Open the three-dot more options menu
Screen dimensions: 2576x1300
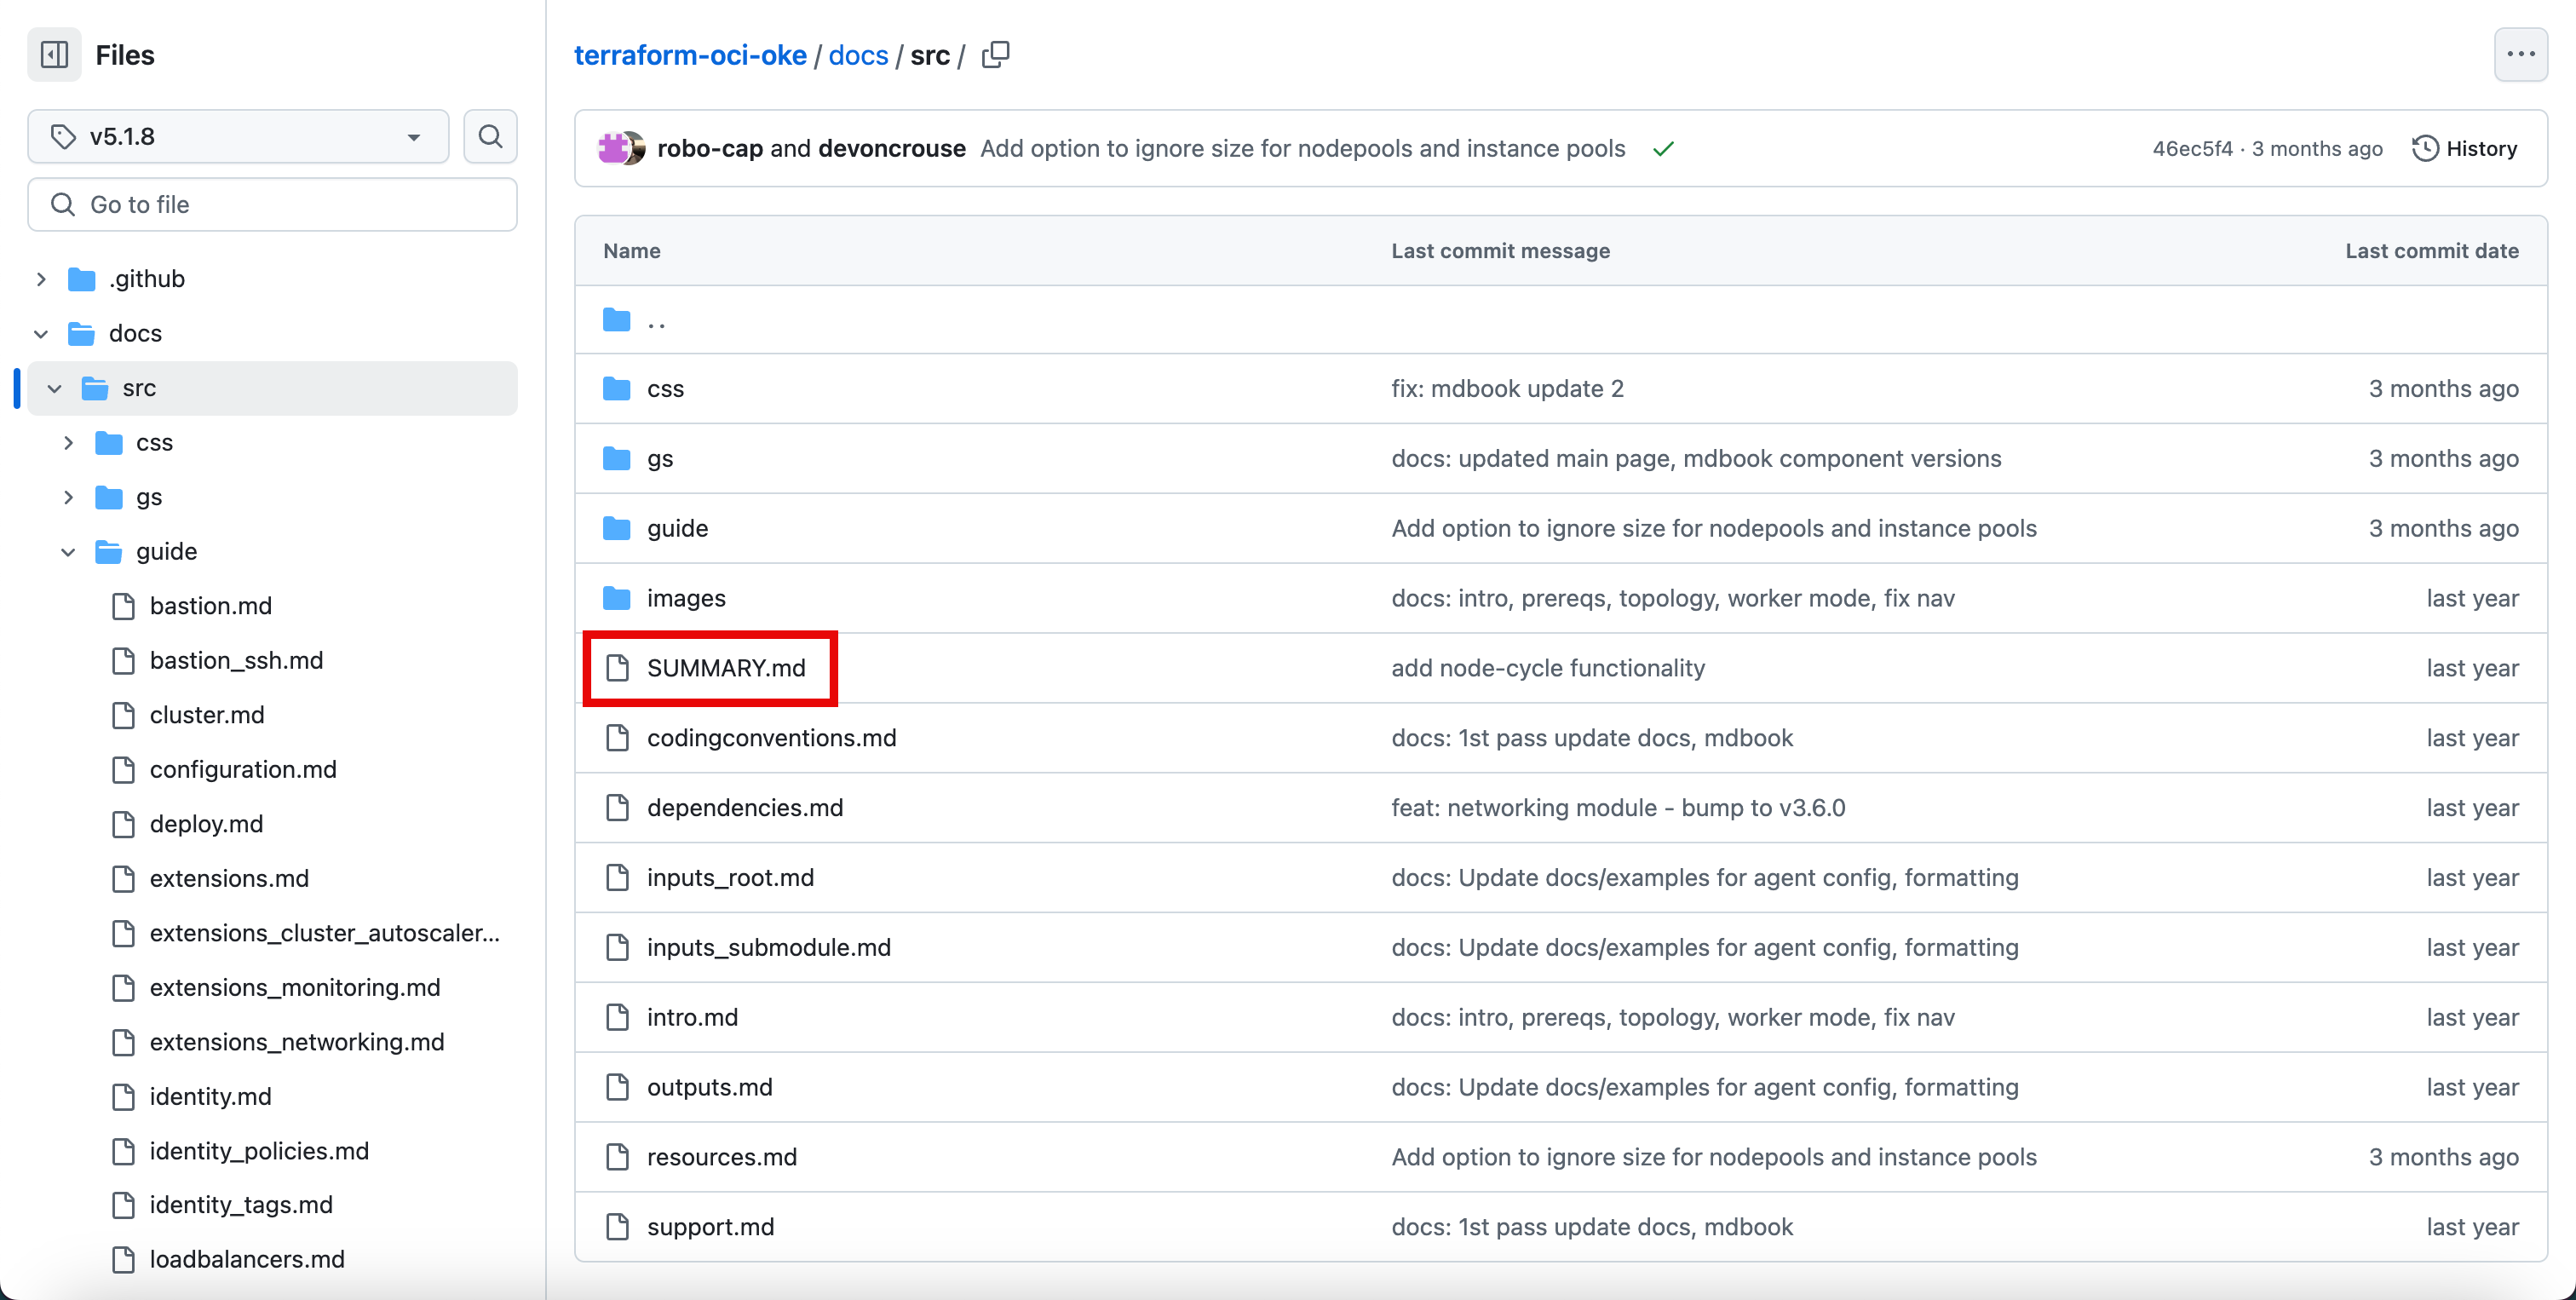point(2520,54)
